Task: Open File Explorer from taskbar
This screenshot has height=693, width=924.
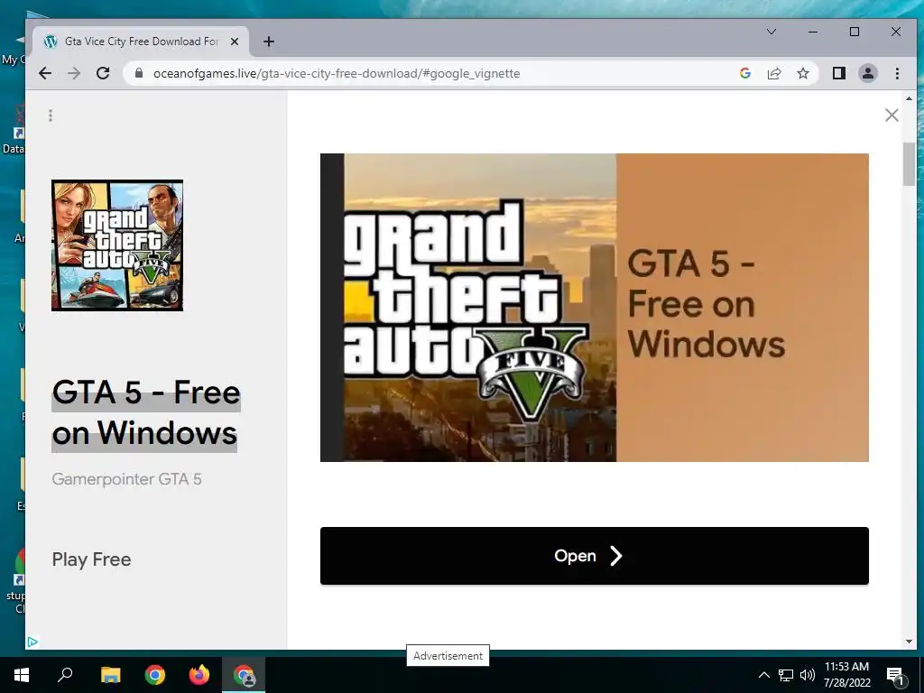Action: [110, 675]
